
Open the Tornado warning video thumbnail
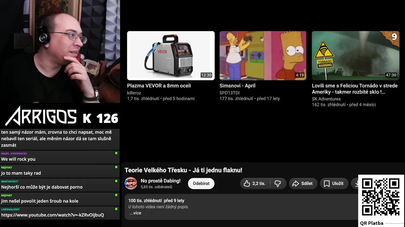355,55
